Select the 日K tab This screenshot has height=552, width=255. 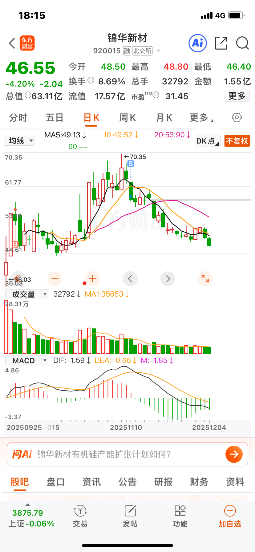tap(91, 118)
